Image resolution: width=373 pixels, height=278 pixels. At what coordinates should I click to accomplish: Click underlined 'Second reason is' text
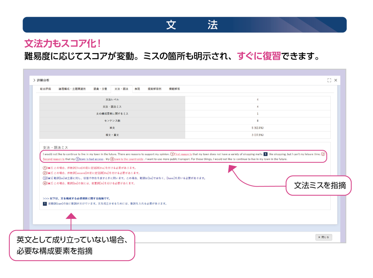[54, 159]
